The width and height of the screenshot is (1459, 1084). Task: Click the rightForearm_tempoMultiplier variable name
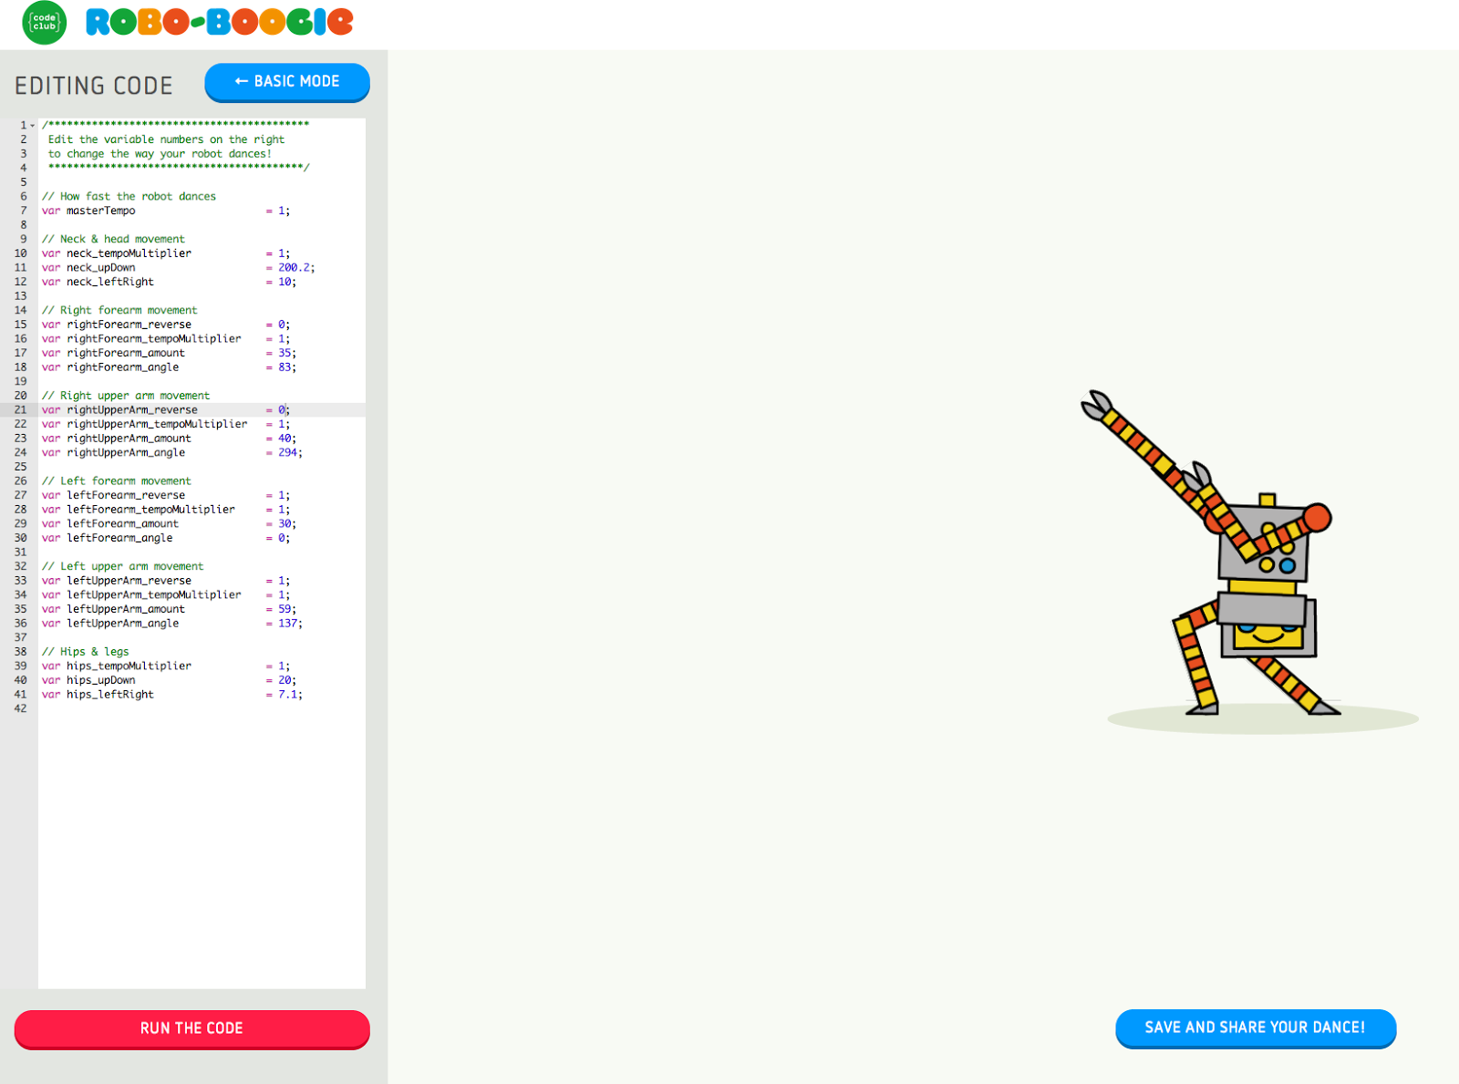(x=154, y=339)
